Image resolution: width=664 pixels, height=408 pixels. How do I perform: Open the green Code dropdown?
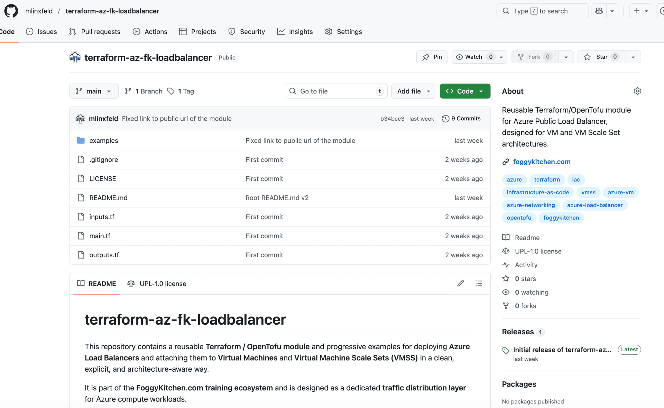[465, 91]
